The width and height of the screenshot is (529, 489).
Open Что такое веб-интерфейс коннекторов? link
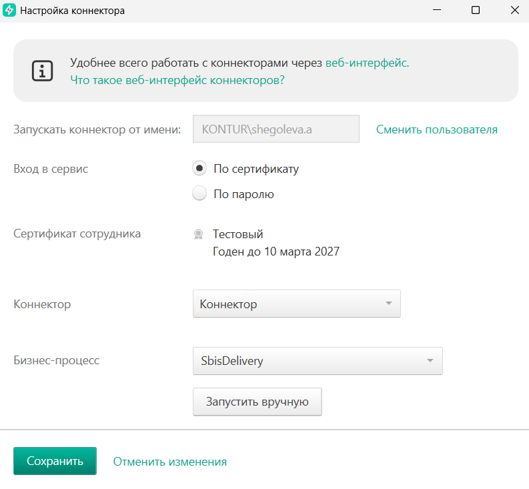pos(177,80)
